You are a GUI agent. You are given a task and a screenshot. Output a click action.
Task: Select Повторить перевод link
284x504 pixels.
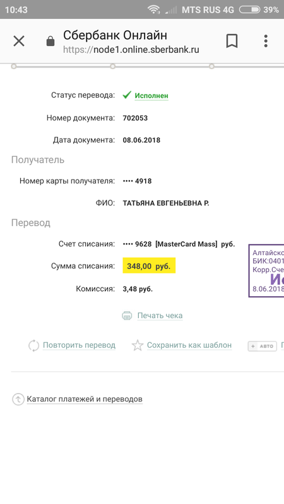tap(80, 345)
